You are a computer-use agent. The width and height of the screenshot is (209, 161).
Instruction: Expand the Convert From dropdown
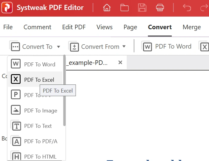pos(97,47)
